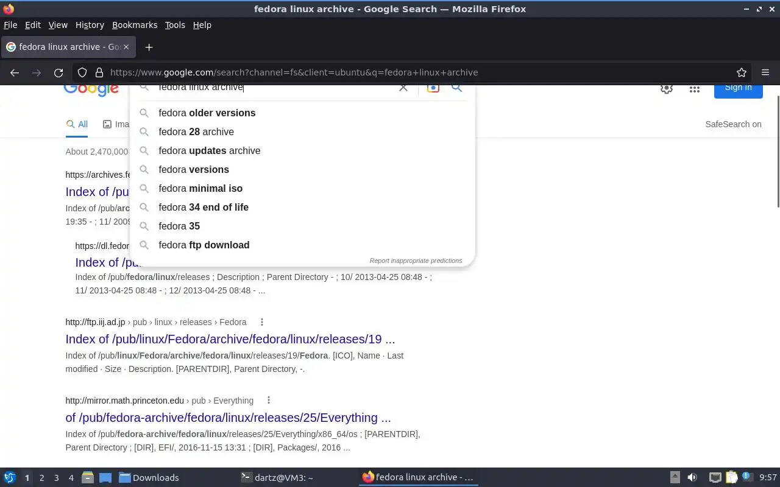Open the History menu
780x487 pixels.
pos(90,25)
